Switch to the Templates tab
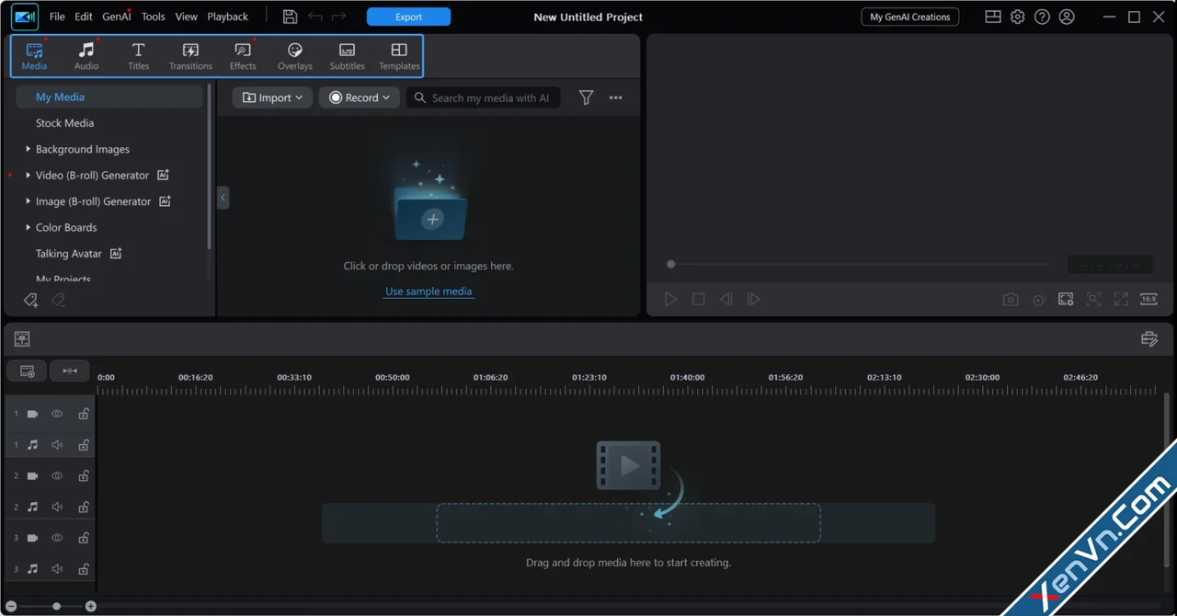 click(399, 56)
